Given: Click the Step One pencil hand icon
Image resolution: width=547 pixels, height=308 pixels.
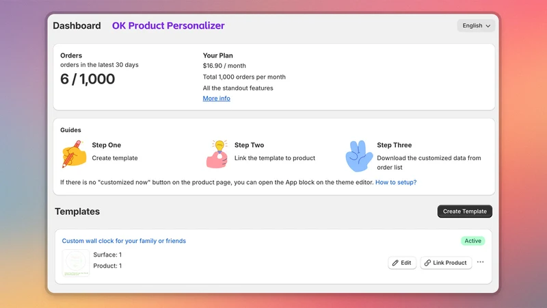Looking at the screenshot, I should [x=74, y=154].
